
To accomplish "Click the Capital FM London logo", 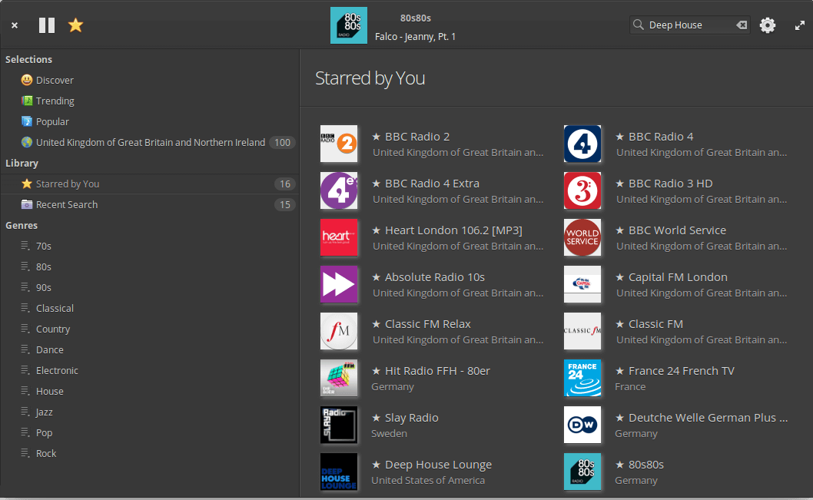I will click(582, 284).
